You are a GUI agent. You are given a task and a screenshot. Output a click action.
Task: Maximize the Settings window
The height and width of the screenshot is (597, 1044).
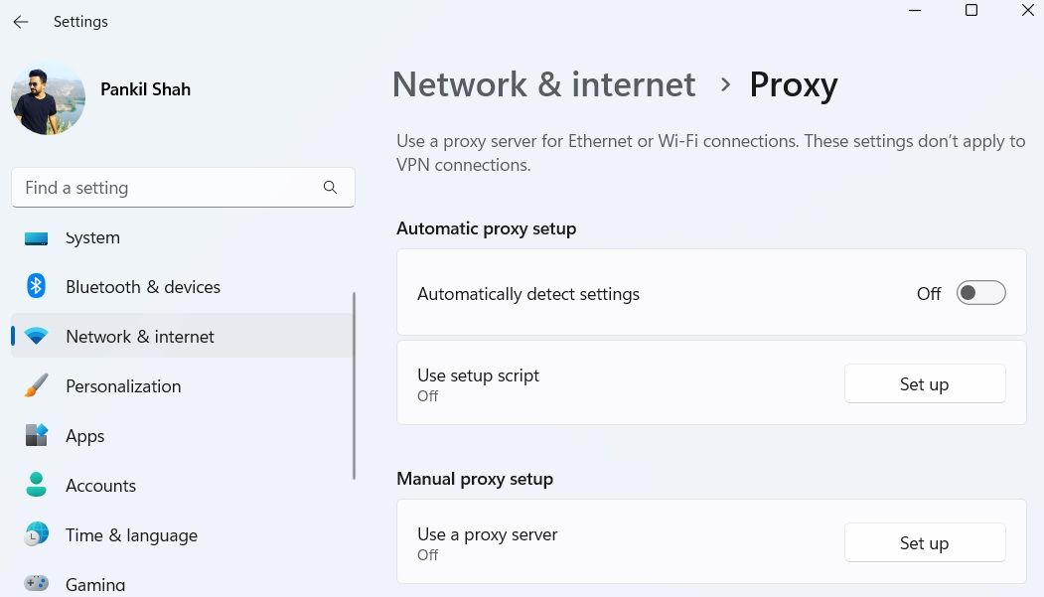971,11
